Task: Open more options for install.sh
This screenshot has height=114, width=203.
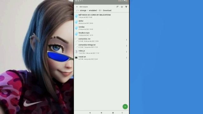Action: pos(127,58)
